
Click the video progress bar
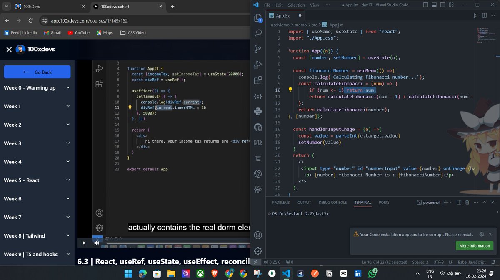click(178, 242)
